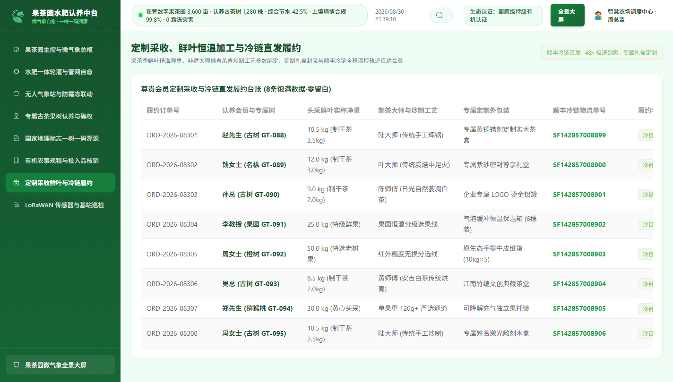
Task: Open tracking number SF142857008902
Action: click(x=579, y=224)
